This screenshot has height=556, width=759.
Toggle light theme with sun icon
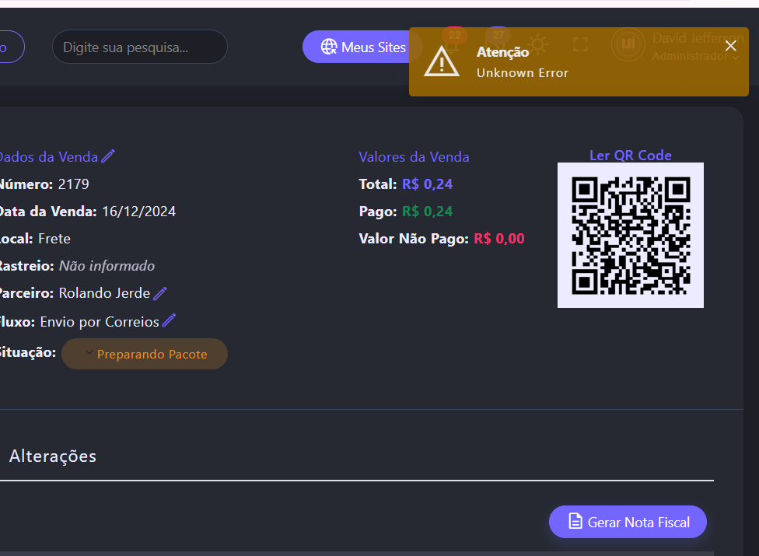point(537,44)
